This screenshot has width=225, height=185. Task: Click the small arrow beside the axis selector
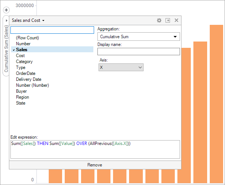[6, 20]
